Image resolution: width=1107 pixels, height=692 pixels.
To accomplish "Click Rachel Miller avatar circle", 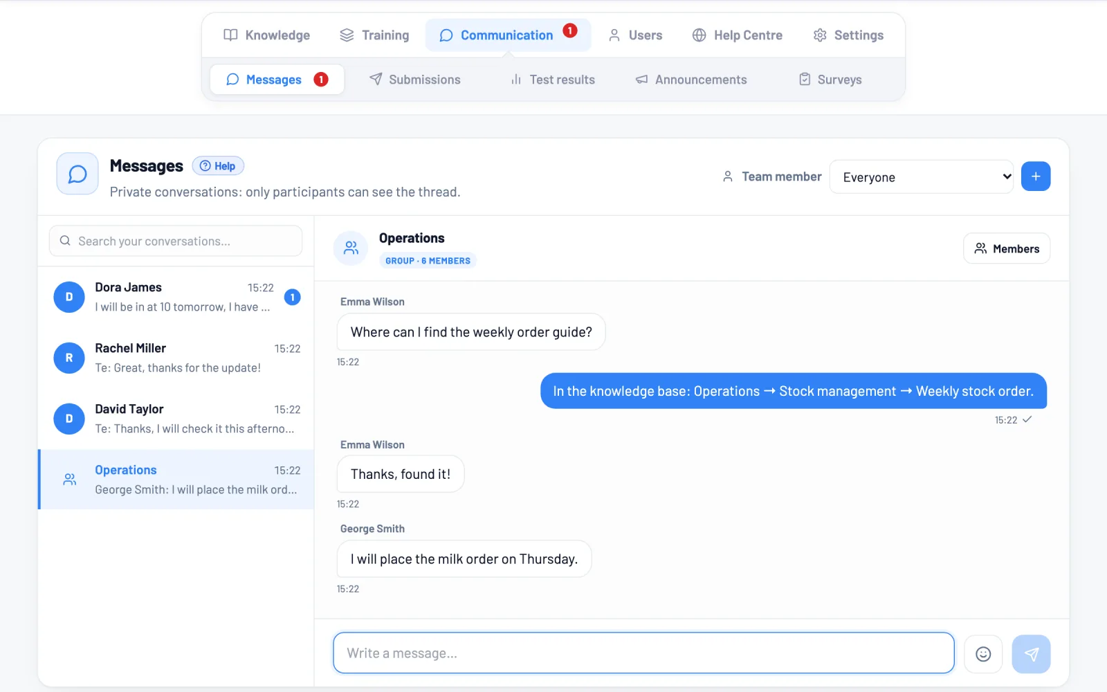I will pyautogui.click(x=69, y=358).
